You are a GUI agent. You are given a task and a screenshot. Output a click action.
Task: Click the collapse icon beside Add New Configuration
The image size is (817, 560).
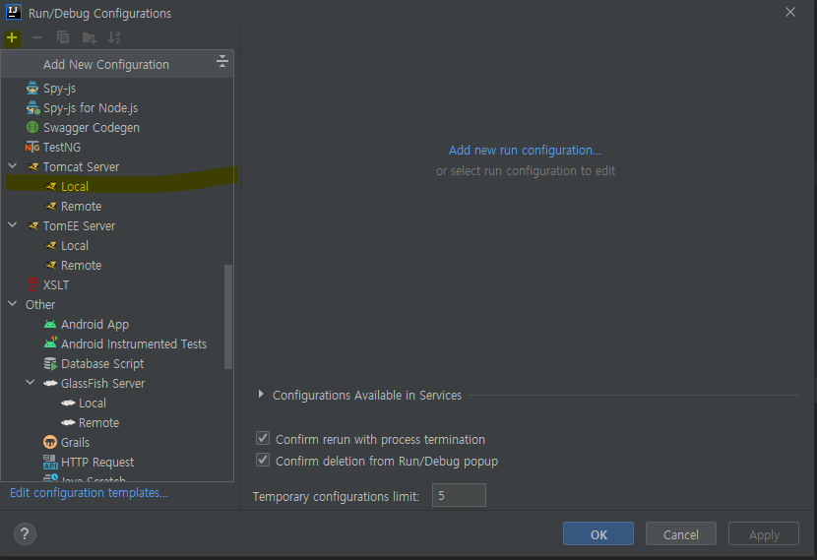point(221,61)
